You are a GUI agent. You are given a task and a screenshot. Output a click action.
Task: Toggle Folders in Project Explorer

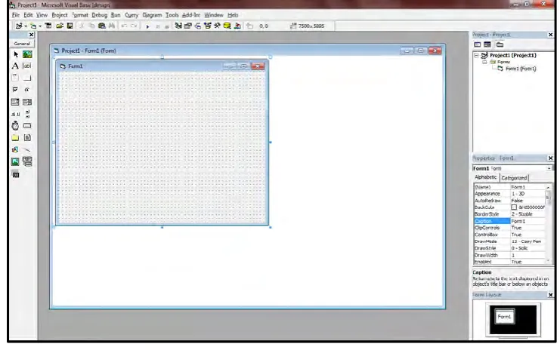click(500, 45)
